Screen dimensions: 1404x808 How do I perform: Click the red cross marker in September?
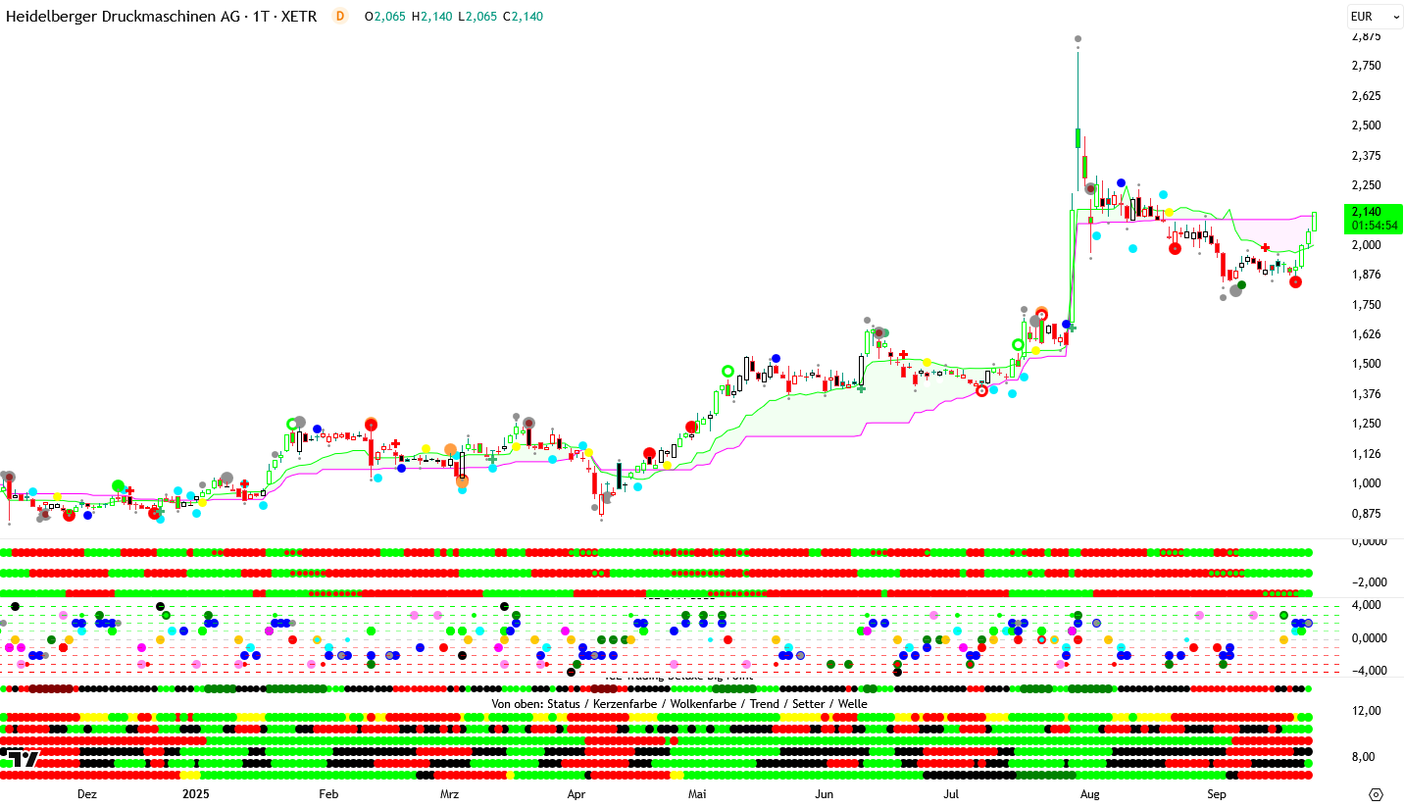[x=1266, y=248]
